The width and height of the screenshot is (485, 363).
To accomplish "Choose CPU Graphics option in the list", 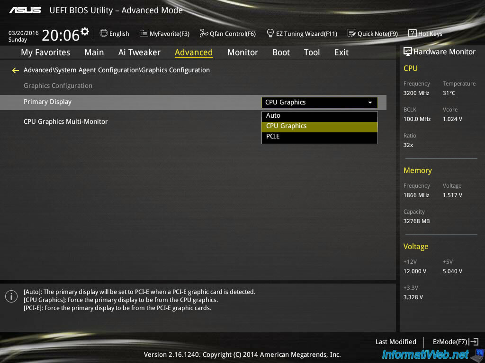I will [x=320, y=126].
